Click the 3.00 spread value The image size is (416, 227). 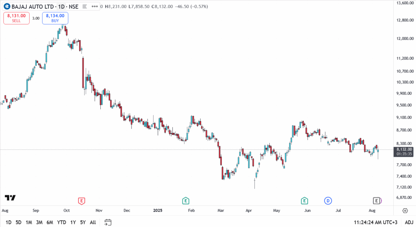click(36, 18)
